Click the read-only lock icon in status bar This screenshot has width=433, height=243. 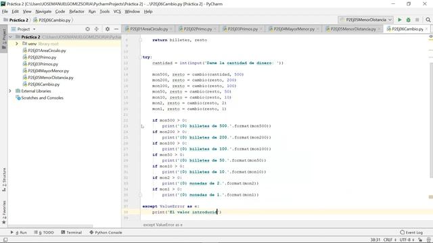pos(420,240)
